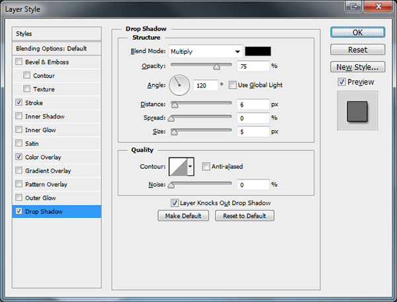Screen dimensions: 397x302
Task: Select the Stroke effect row
Action: tap(57, 103)
